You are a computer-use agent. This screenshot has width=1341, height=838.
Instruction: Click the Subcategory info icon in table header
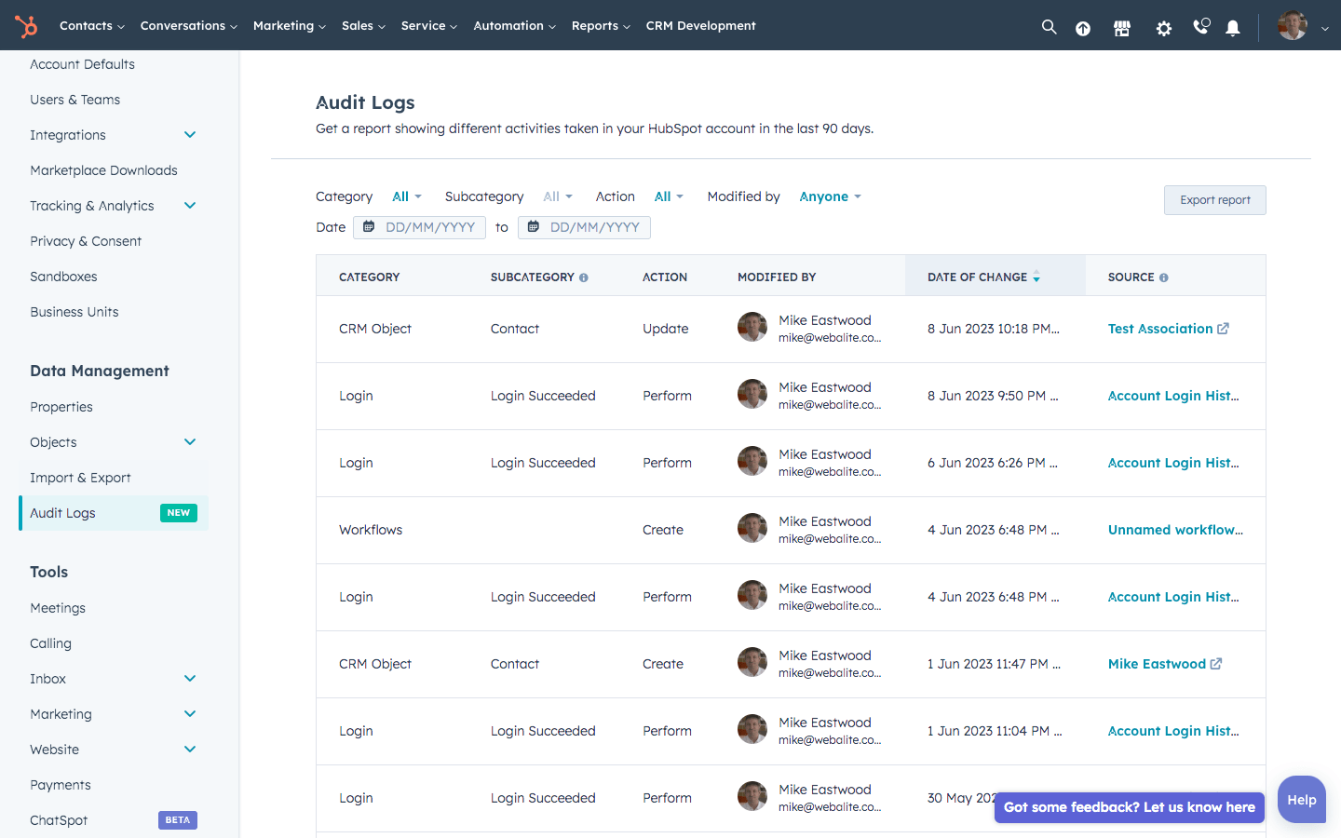click(584, 277)
